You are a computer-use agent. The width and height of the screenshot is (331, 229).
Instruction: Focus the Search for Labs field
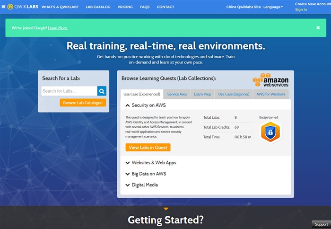tap(69, 91)
